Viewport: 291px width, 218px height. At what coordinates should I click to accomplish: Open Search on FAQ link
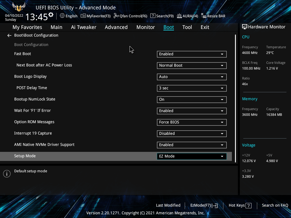[275, 206]
